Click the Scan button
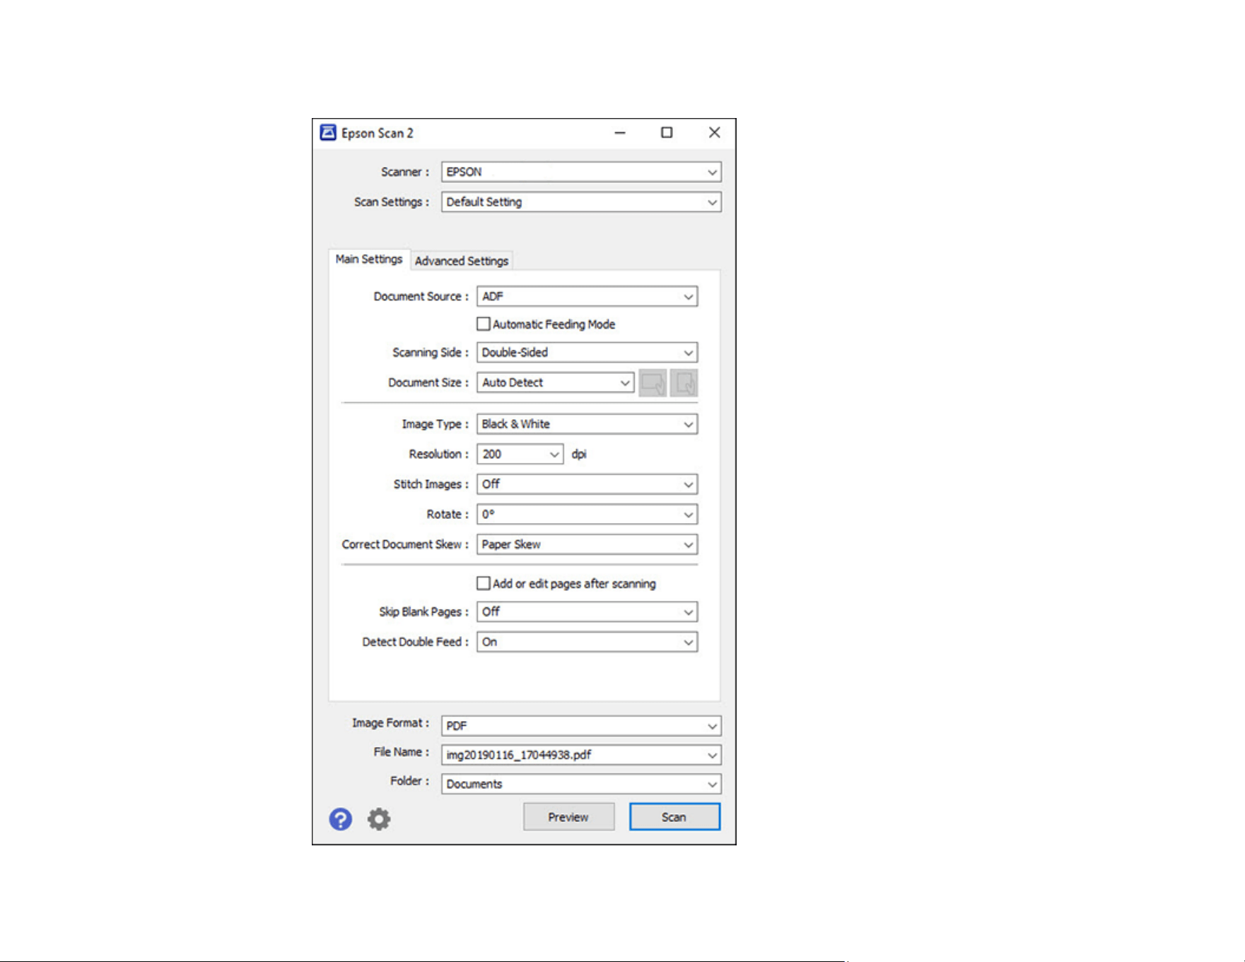 (x=674, y=817)
